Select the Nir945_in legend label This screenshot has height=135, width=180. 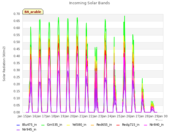[29, 130]
